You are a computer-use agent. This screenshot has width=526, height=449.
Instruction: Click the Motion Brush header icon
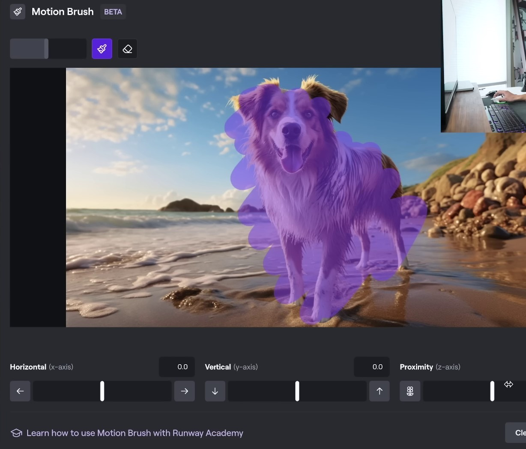pyautogui.click(x=18, y=12)
